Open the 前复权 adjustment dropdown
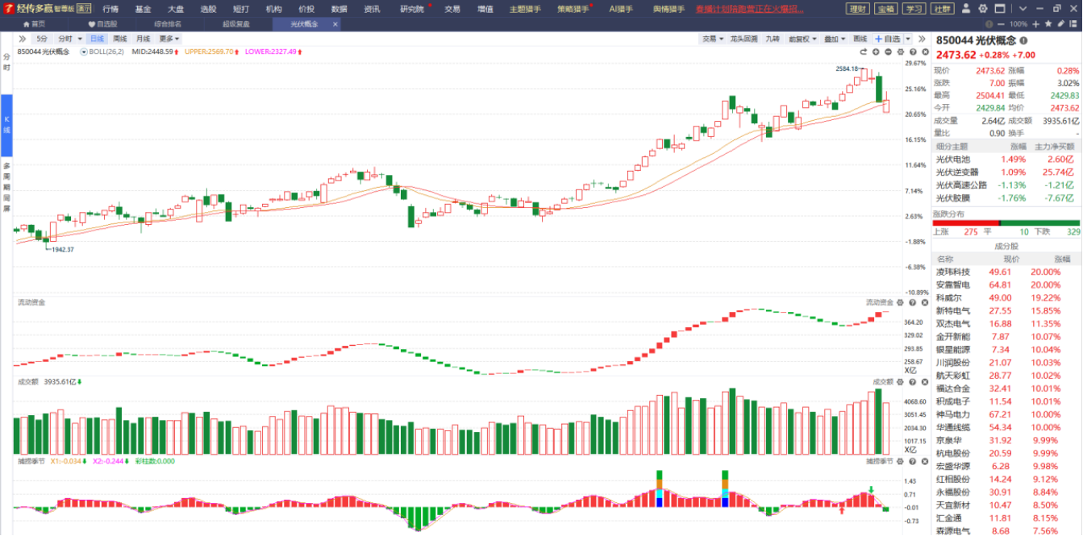1083x536 pixels. pyautogui.click(x=802, y=39)
